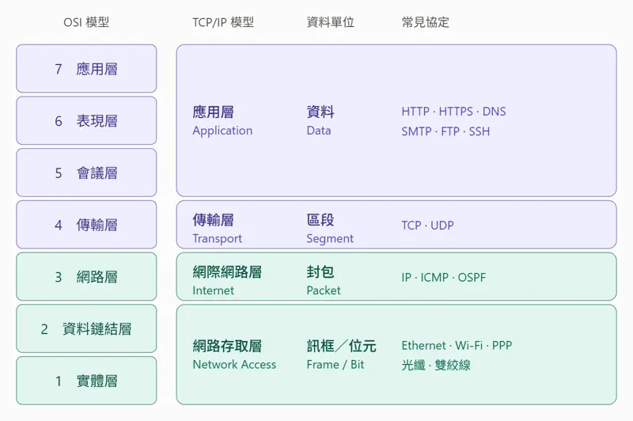Click the Ethernet · Wi-Fi · PPP protocol line

[457, 346]
